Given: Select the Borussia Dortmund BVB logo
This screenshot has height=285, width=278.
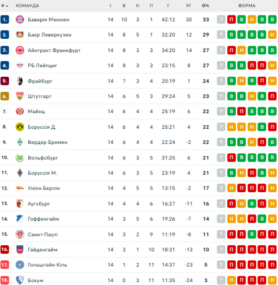Looking at the screenshot, I should click(x=20, y=127).
